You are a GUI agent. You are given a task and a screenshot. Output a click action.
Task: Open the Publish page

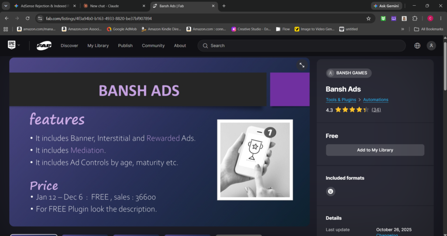click(125, 46)
